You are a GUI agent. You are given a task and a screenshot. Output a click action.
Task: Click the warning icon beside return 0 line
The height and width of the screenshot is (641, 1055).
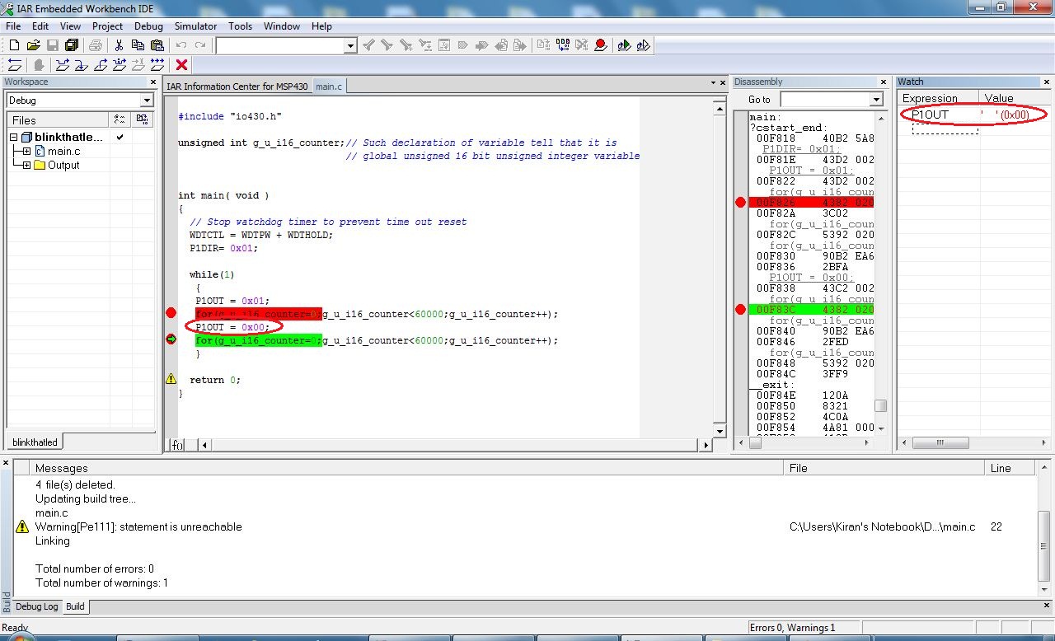[x=171, y=379]
